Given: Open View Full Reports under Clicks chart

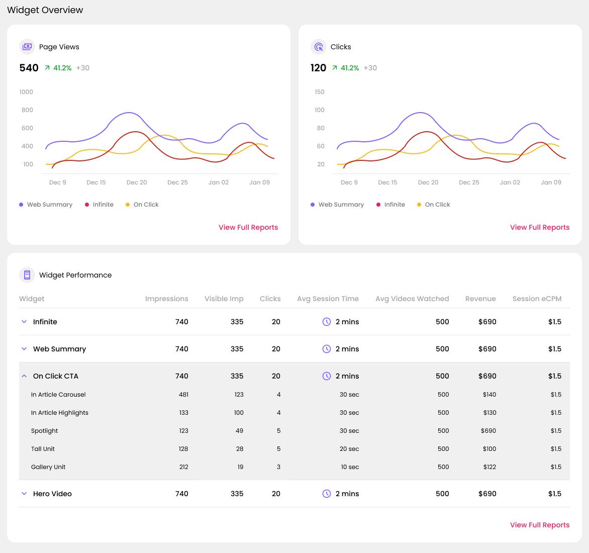Looking at the screenshot, I should [540, 227].
